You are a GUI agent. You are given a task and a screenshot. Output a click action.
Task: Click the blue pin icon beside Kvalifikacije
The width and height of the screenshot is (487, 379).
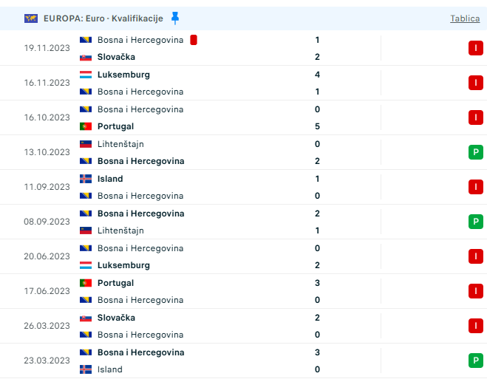pos(174,18)
